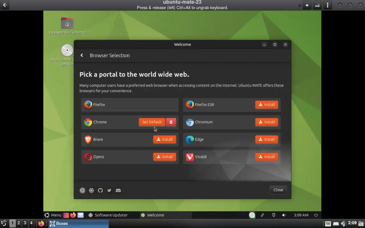
Task: Click the Boxes fullscreen square button
Action: click(x=307, y=5)
